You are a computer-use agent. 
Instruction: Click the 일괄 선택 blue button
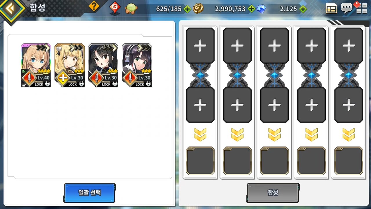90,193
